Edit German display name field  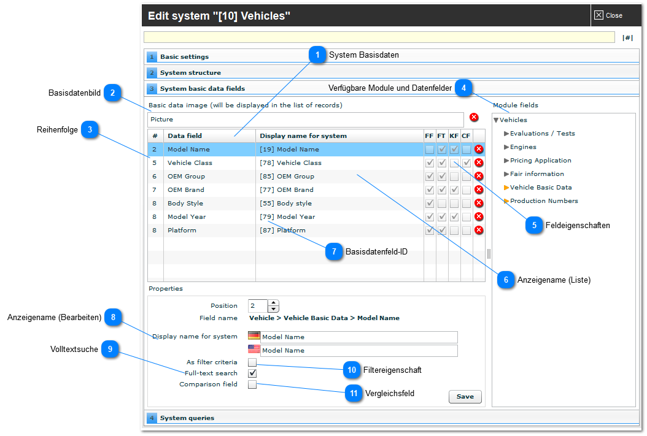click(x=359, y=337)
